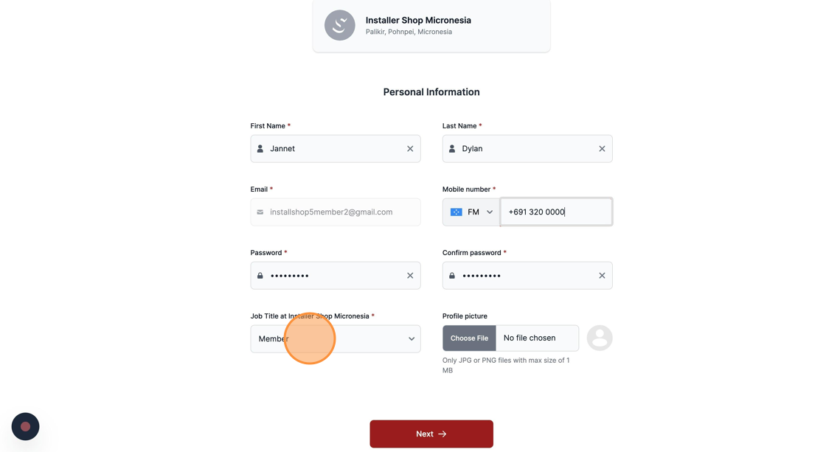The height and width of the screenshot is (452, 826).
Task: Click the envelope icon in Email field
Action: click(x=260, y=212)
